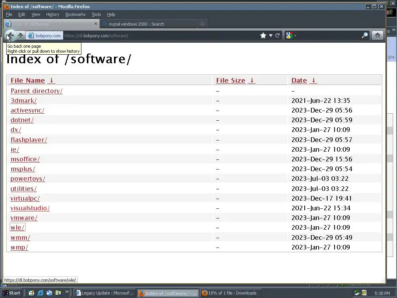397x298 pixels.
Task: Switch to Index of /software/ taskbar button
Action: pyautogui.click(x=167, y=293)
